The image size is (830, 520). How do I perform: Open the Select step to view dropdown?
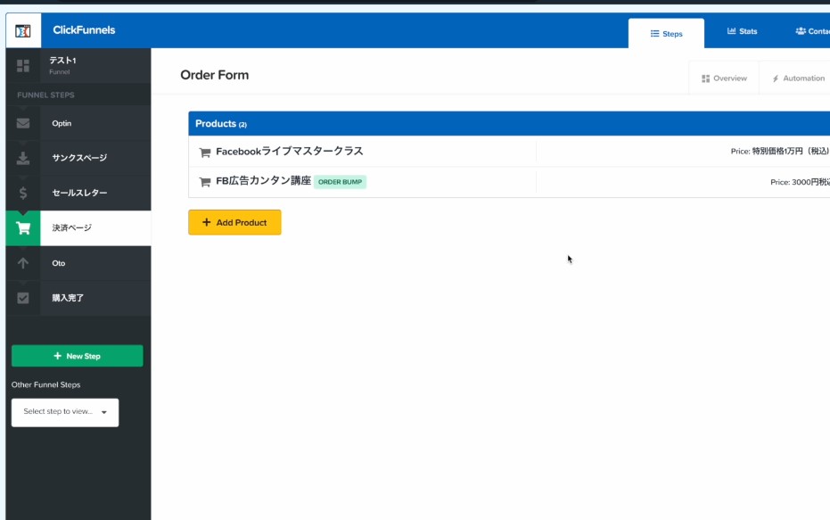pos(65,412)
